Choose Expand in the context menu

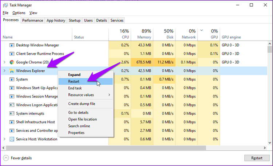86,75
